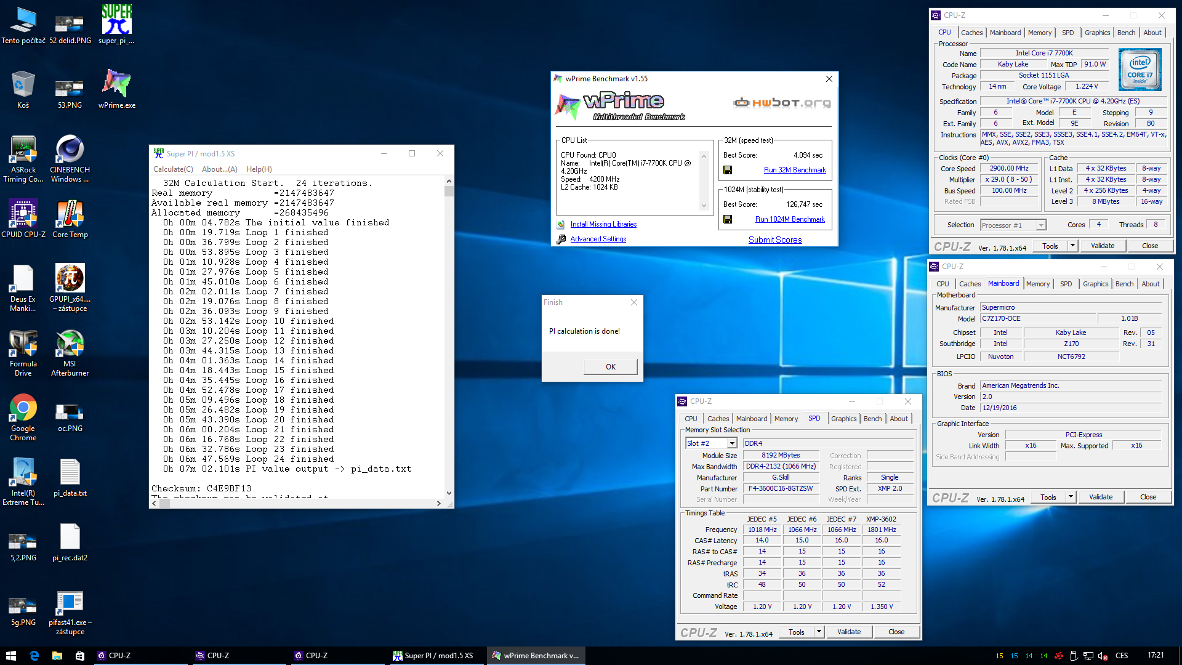Viewport: 1182px width, 665px height.
Task: Open Advanced Settings link in wPrime
Action: (598, 239)
